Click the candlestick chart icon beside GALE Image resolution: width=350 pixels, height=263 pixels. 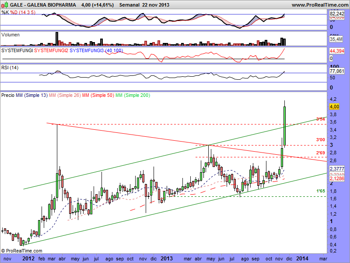pyautogui.click(x=5, y=5)
